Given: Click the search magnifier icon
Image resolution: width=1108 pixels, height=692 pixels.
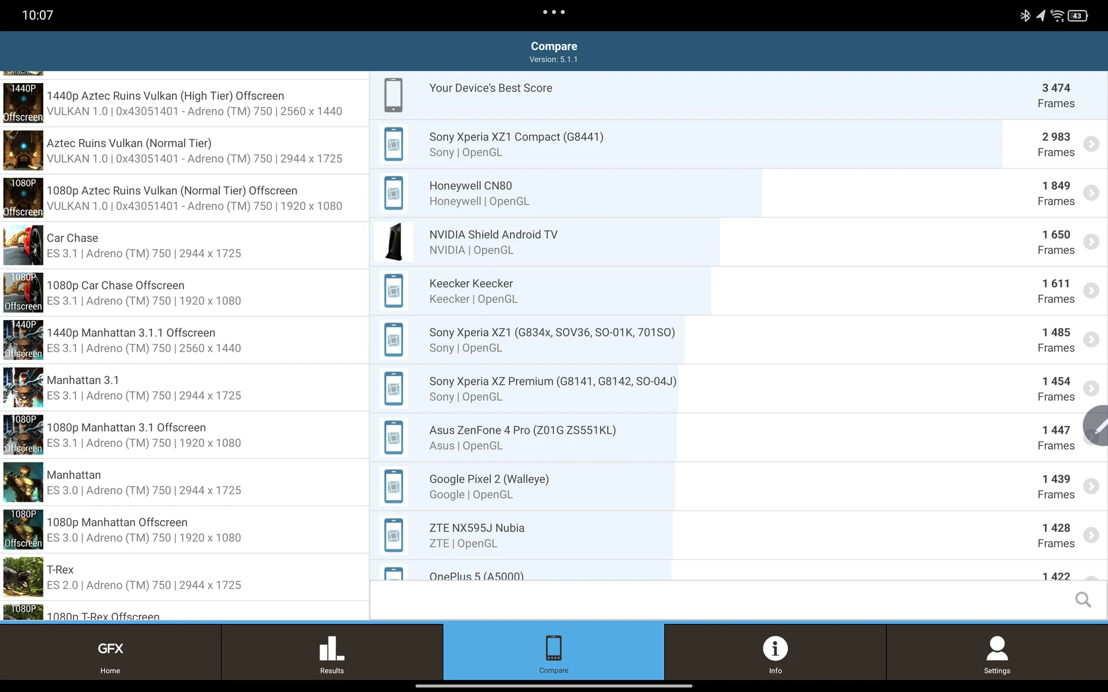Looking at the screenshot, I should [1083, 600].
